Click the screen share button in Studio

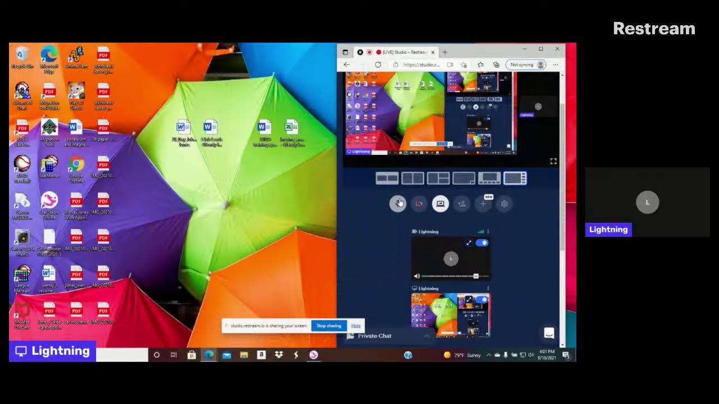440,204
